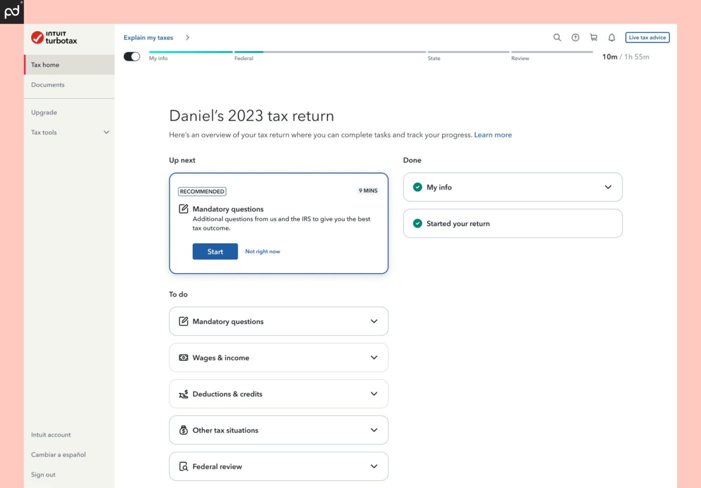Expand the My info completed card
Viewport: 701px width, 488px height.
[608, 187]
